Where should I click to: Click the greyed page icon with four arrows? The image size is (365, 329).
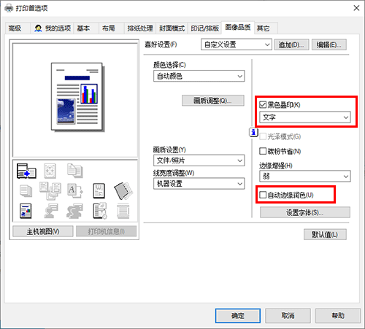coord(50,171)
